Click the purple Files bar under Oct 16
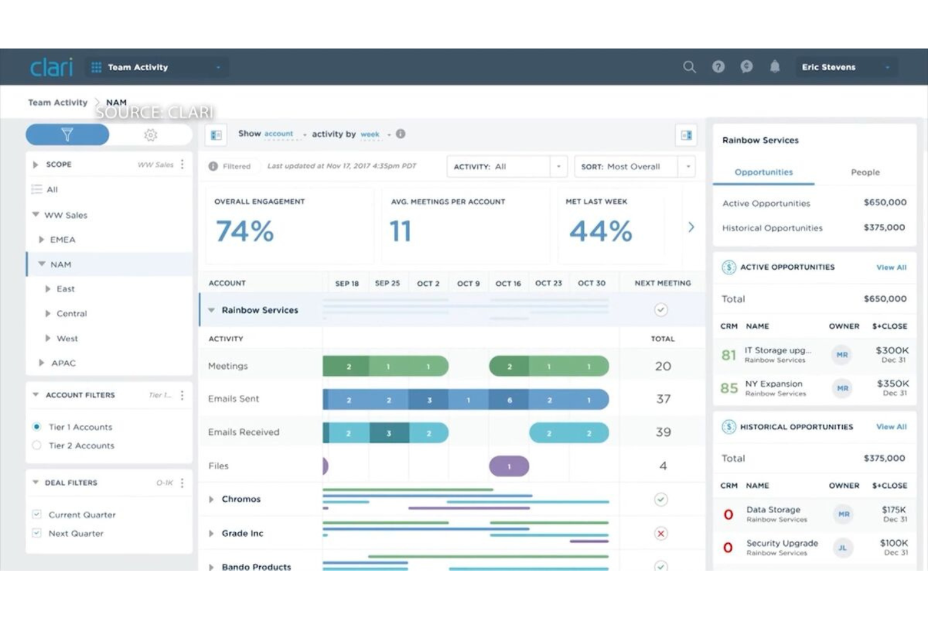Image resolution: width=928 pixels, height=619 pixels. tap(509, 466)
